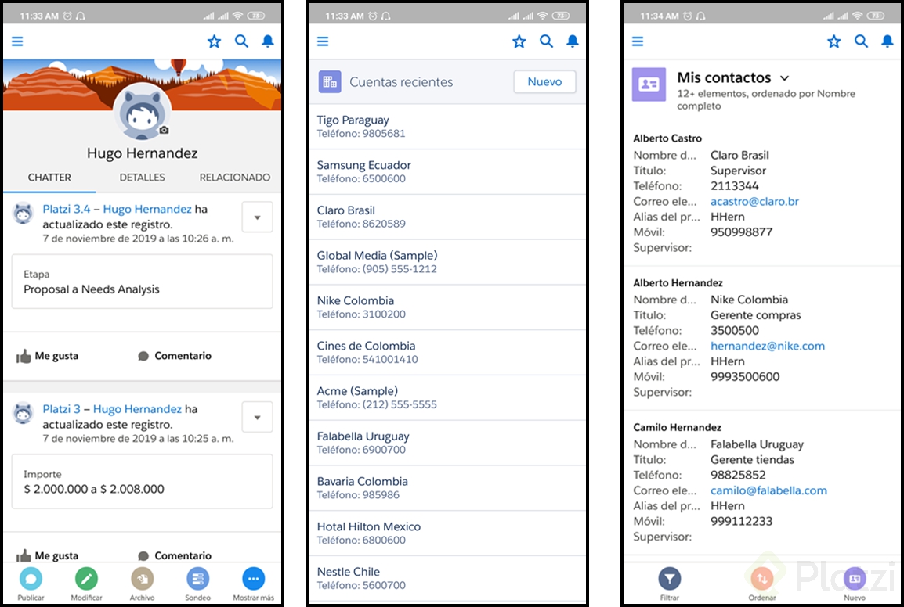Open notifications bell in right phone screen
This screenshot has height=607, width=904.
pyautogui.click(x=888, y=41)
